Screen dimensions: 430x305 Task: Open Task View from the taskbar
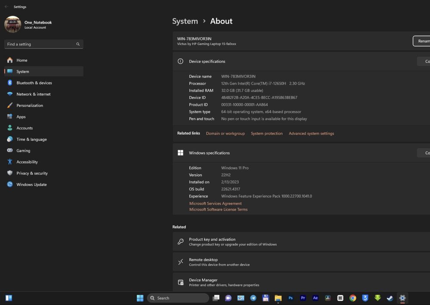click(x=216, y=298)
